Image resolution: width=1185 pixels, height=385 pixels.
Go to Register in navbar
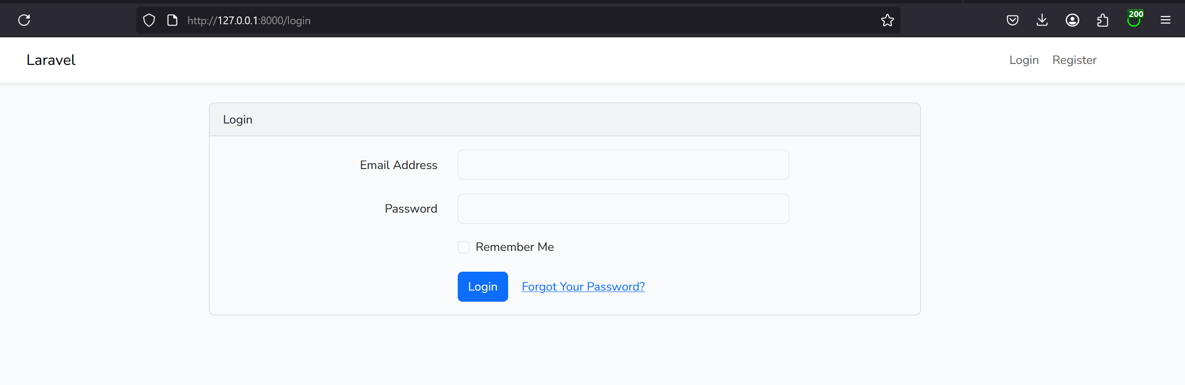(1074, 60)
